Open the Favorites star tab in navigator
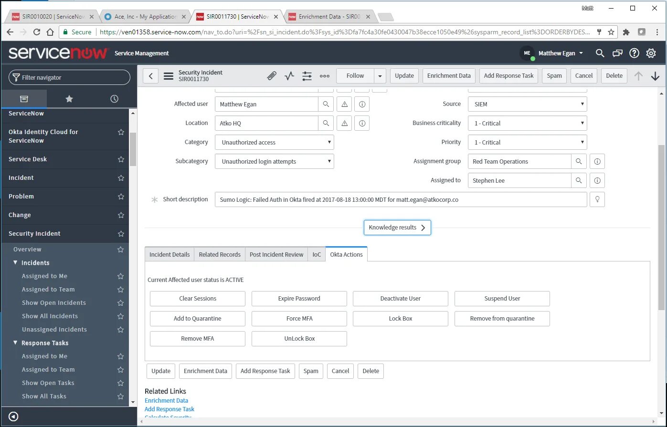667x427 pixels. (69, 99)
